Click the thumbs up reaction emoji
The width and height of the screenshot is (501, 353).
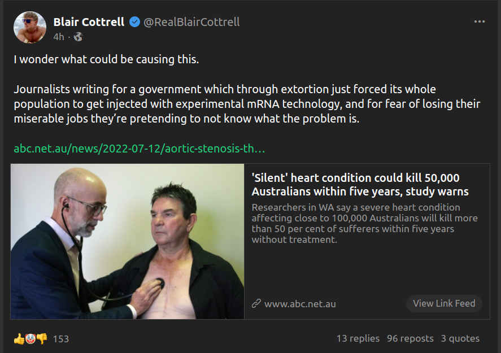point(19,339)
